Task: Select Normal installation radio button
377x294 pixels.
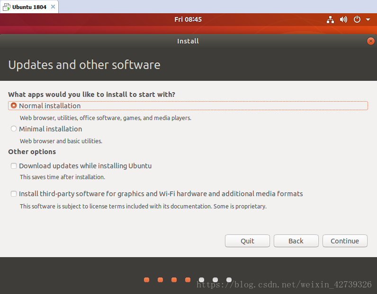Action: [x=14, y=105]
